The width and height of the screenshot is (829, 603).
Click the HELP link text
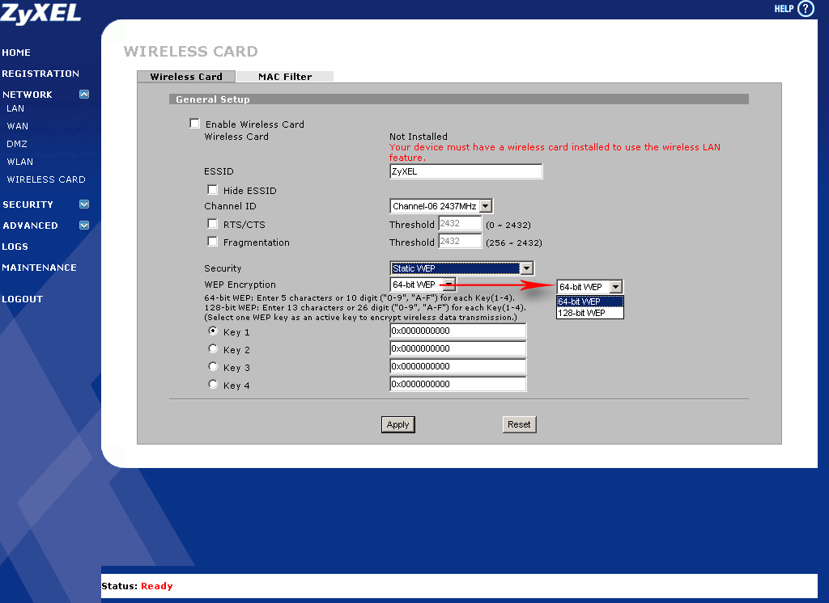[784, 8]
